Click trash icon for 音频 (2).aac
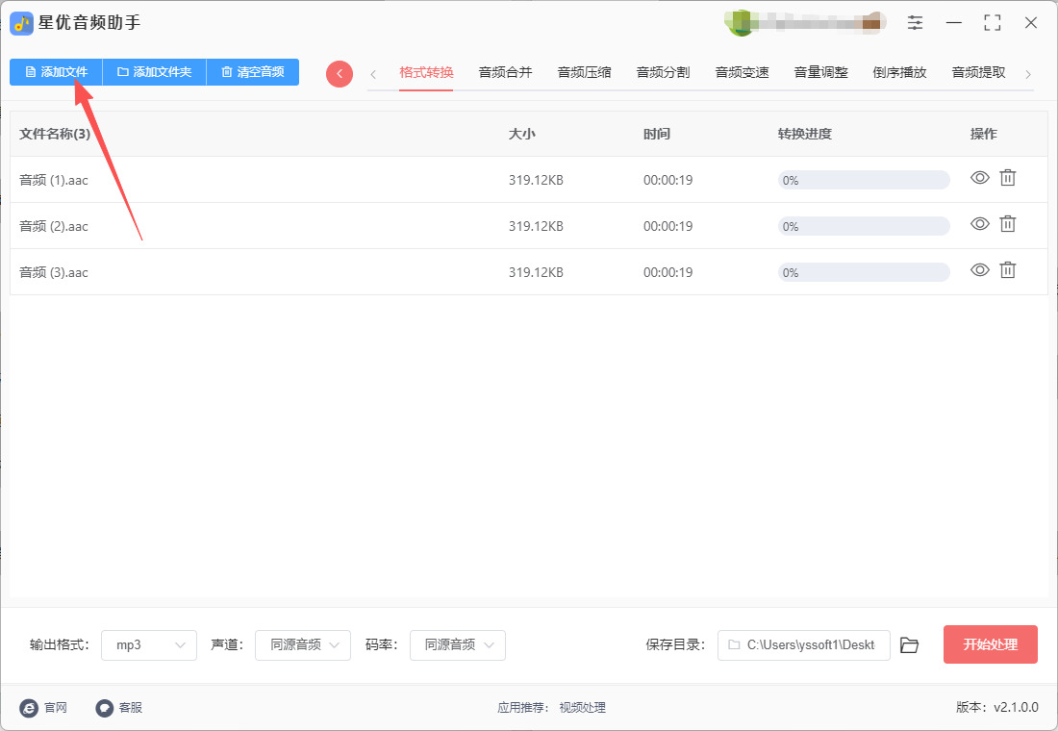Image resolution: width=1058 pixels, height=731 pixels. pyautogui.click(x=1007, y=224)
